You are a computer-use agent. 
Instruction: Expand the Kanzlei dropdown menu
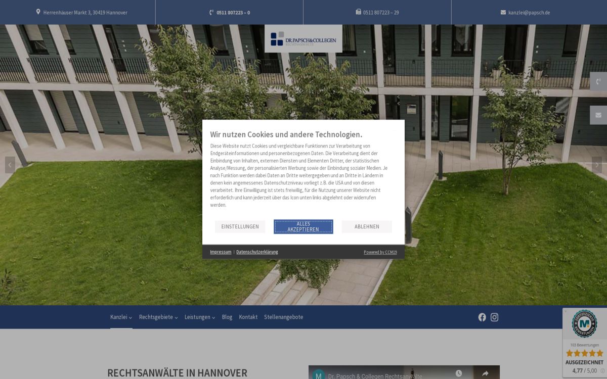121,317
